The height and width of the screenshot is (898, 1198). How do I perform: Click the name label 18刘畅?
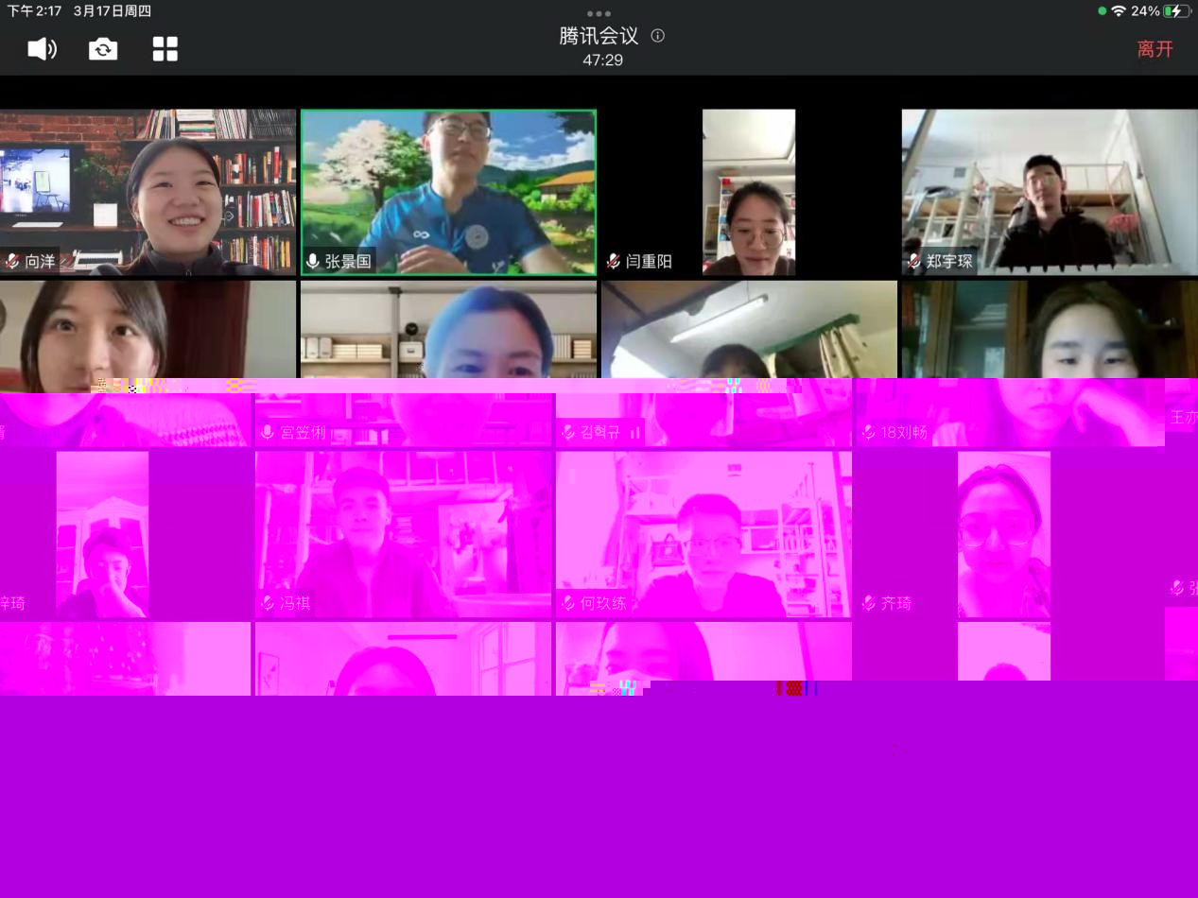904,433
